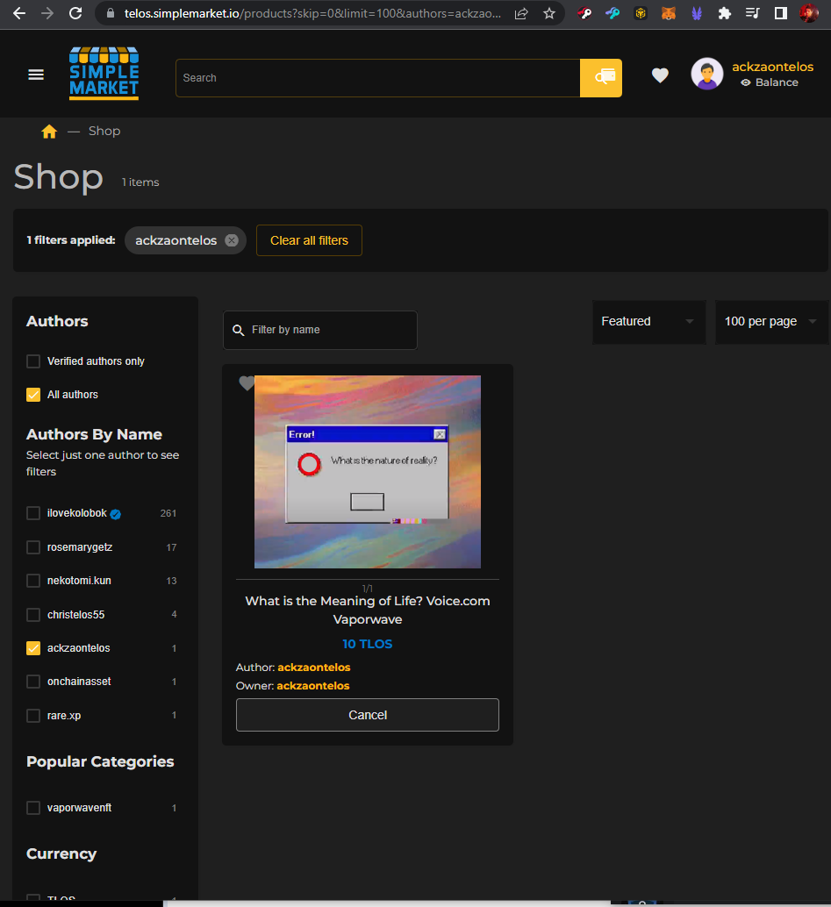Click the 261 count beside ilovekolobok
The height and width of the screenshot is (907, 831).
tap(168, 514)
